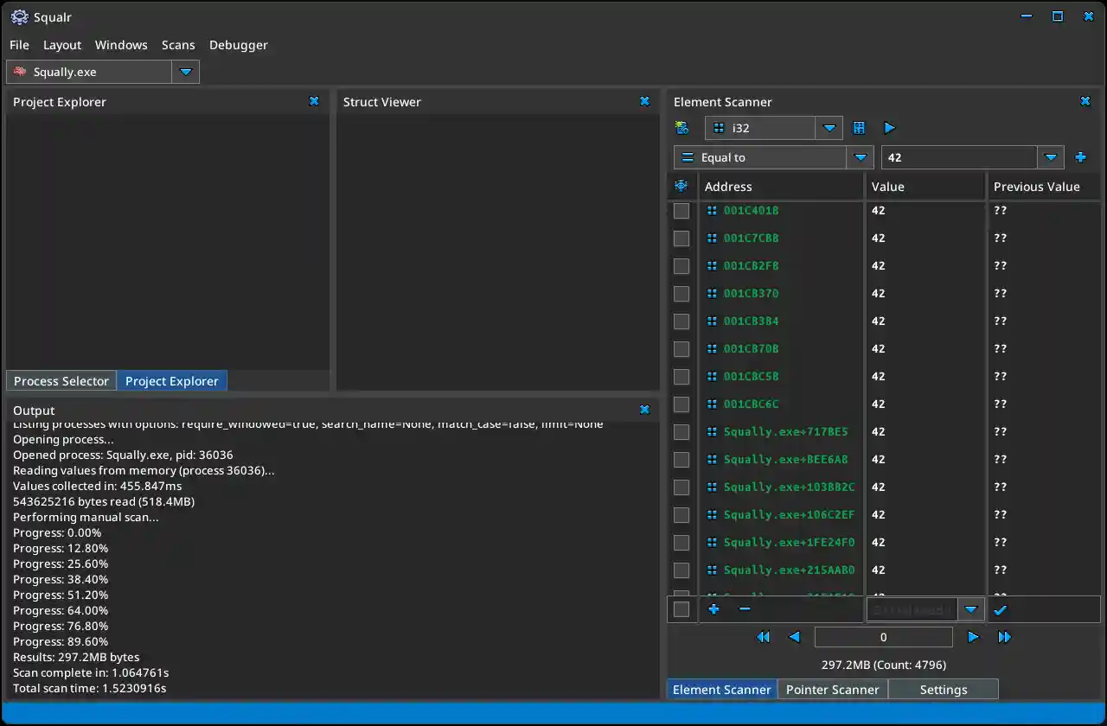Switch to the Pointer Scanner tab
The image size is (1107, 726).
point(832,690)
